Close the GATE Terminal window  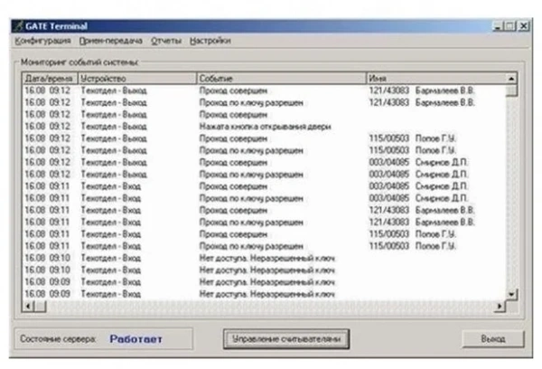click(523, 26)
